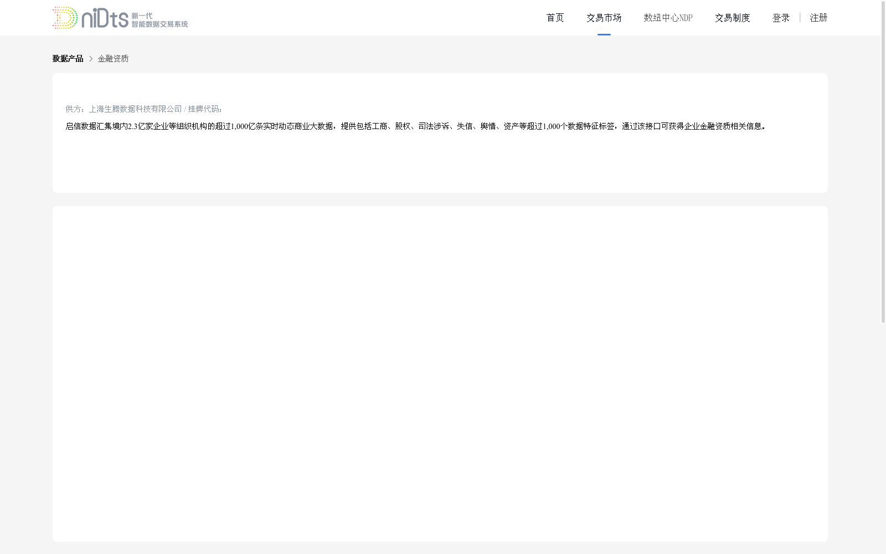Click the 启信数据 description paragraph
The width and height of the screenshot is (886, 554).
click(x=416, y=126)
